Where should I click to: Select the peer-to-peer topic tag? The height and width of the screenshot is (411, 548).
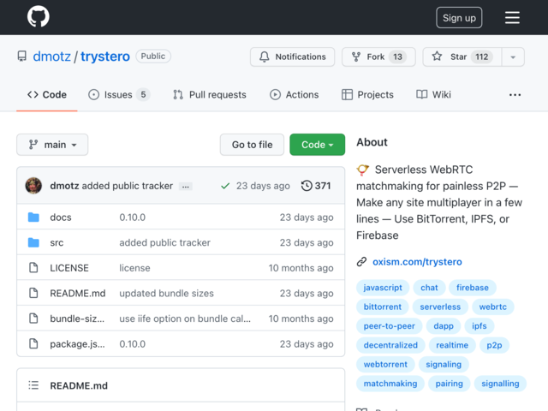[x=390, y=326]
